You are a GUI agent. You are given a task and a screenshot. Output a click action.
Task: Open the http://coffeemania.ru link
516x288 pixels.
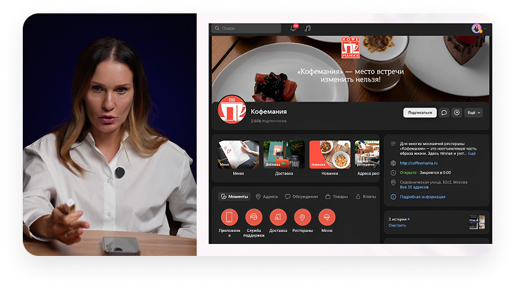(x=419, y=163)
